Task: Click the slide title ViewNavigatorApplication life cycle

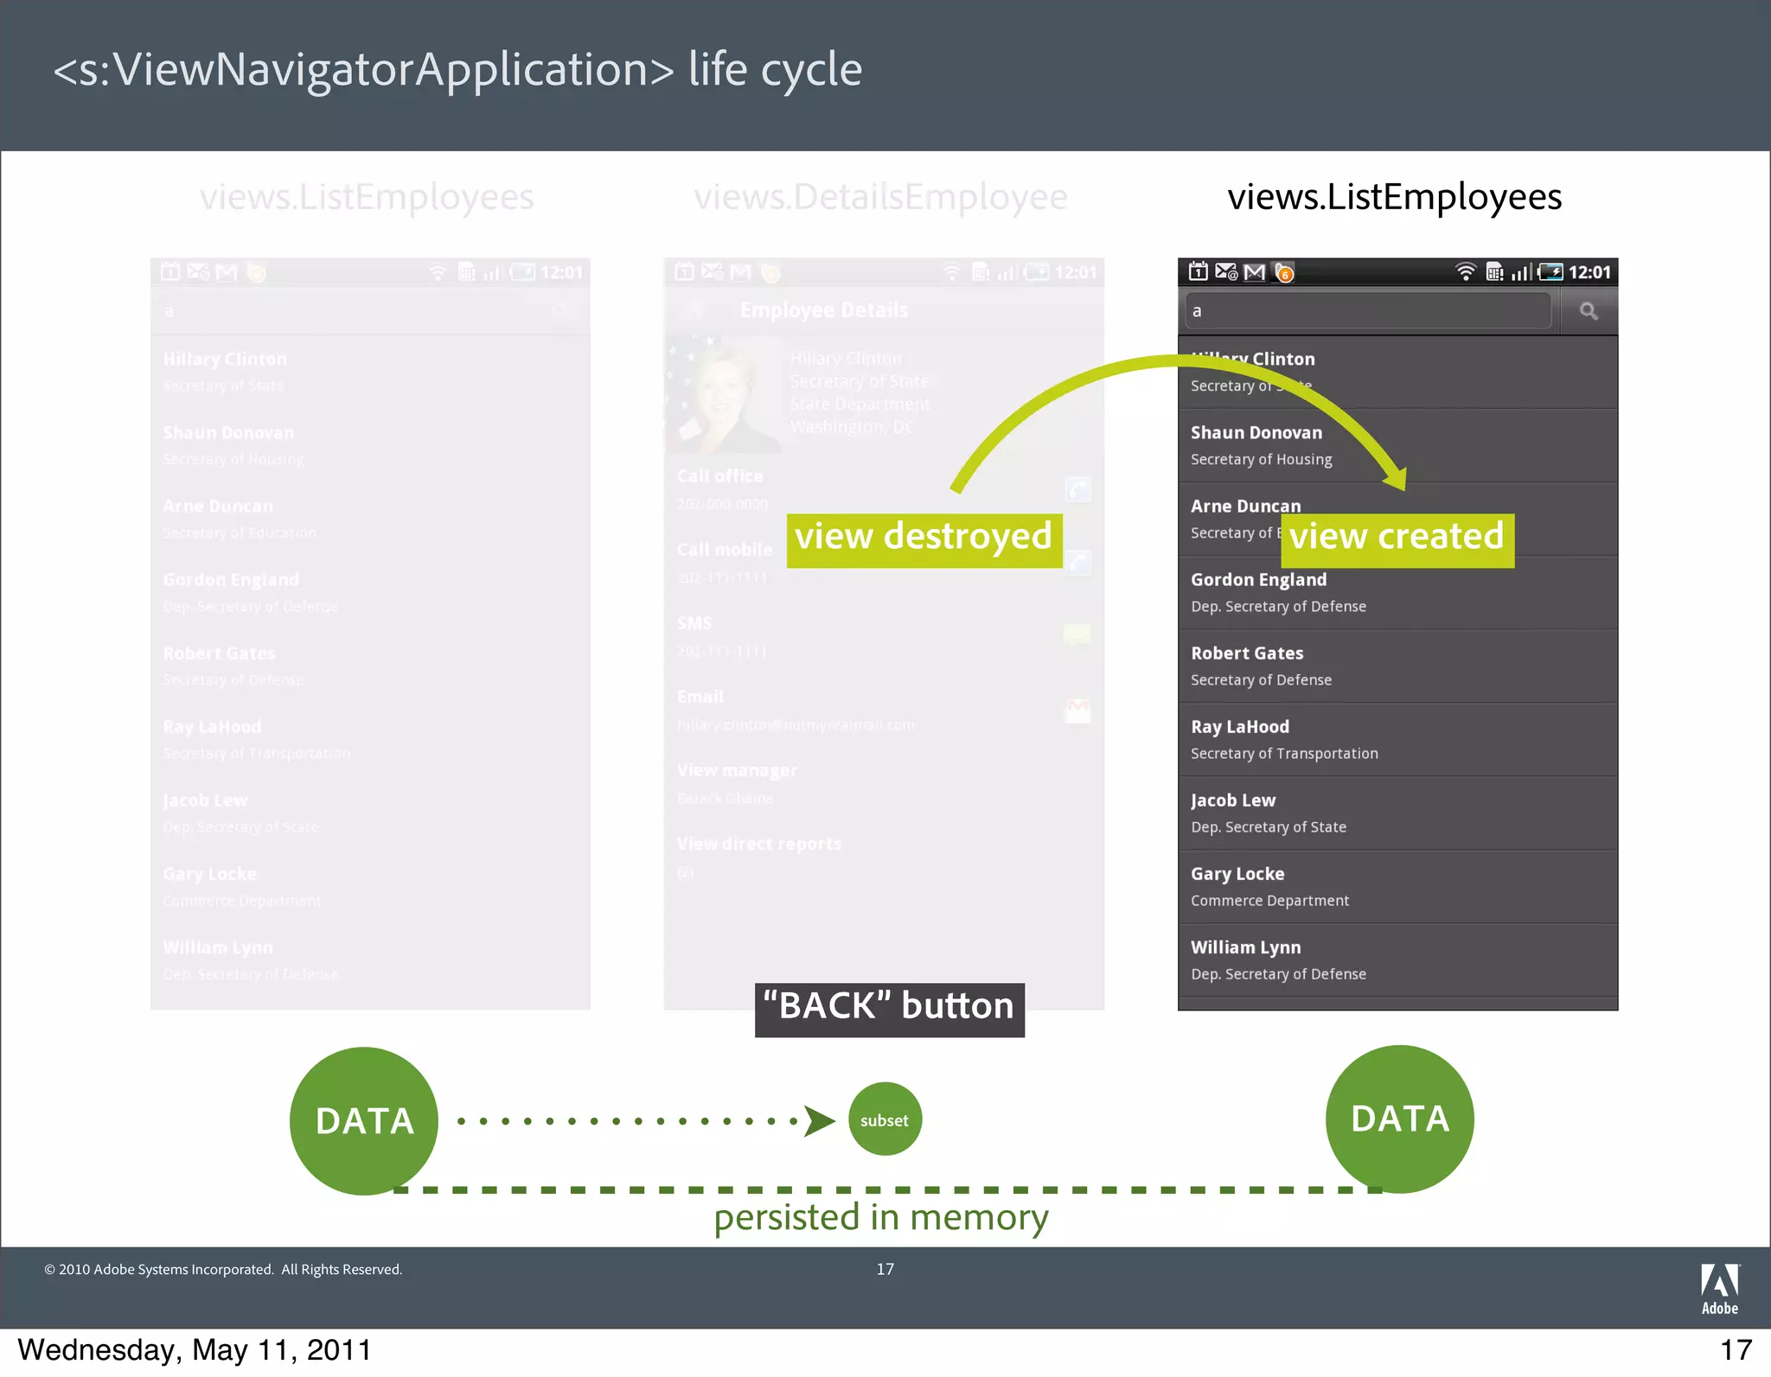Action: point(457,69)
